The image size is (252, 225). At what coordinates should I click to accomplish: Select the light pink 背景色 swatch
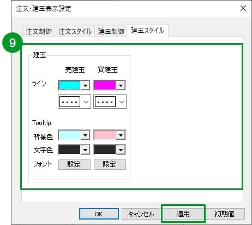(105, 135)
